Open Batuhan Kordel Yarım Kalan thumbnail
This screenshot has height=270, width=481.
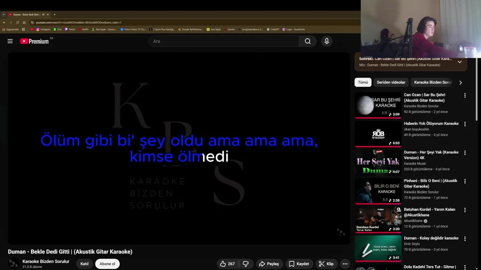(x=378, y=220)
